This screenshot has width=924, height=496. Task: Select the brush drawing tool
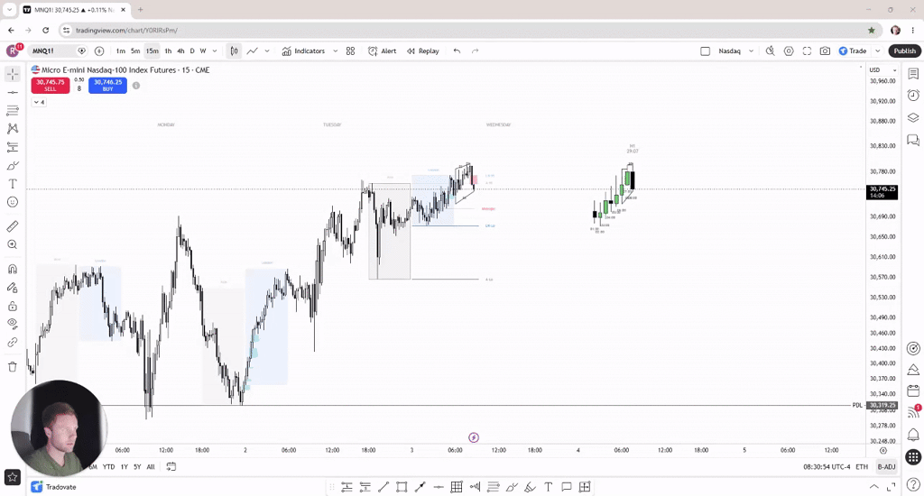click(13, 166)
